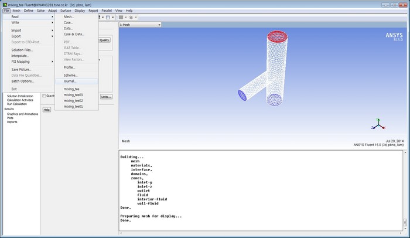This screenshot has height=238, width=410.
Task: Expand the Export submenu
Action: [x=52, y=36]
